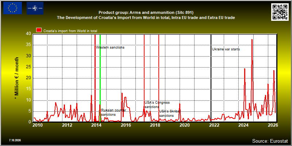292x146 pixels.
Task: Click the 7.10.2026 date stamp
Action: [15, 140]
